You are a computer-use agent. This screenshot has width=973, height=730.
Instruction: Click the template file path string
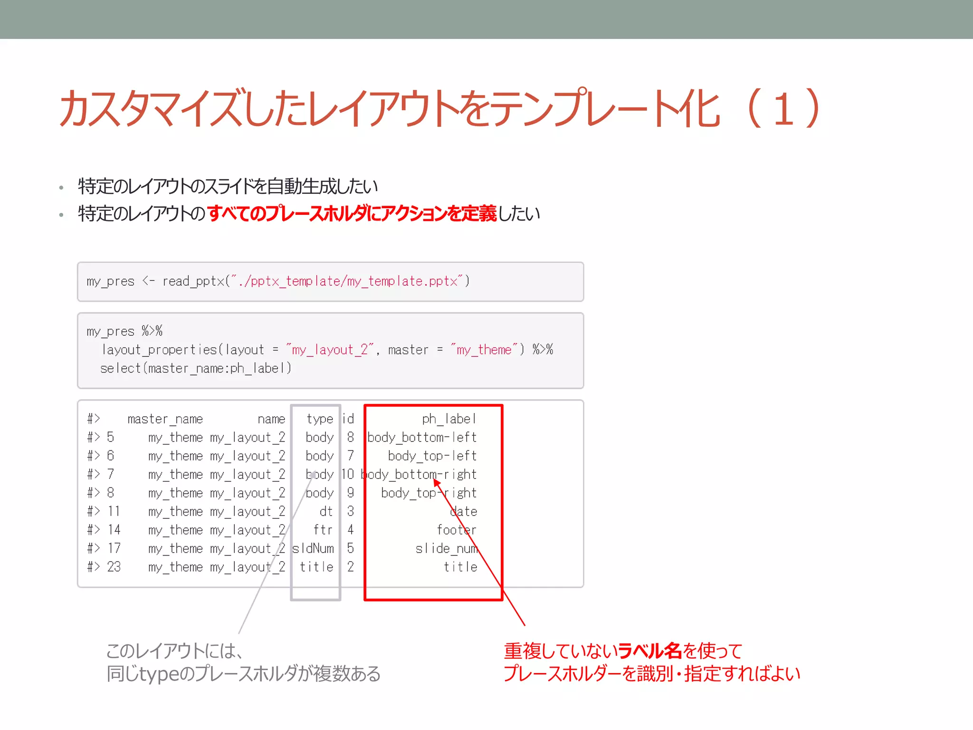[347, 281]
